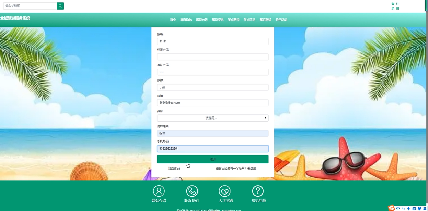Click the 人才招聘 footer label

pos(226,201)
